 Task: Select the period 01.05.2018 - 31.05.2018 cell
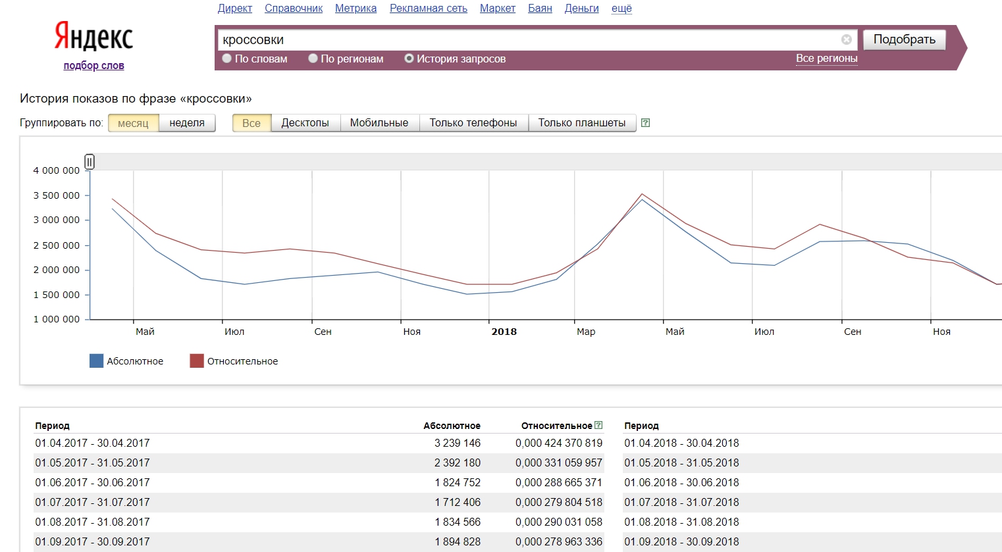tap(681, 463)
